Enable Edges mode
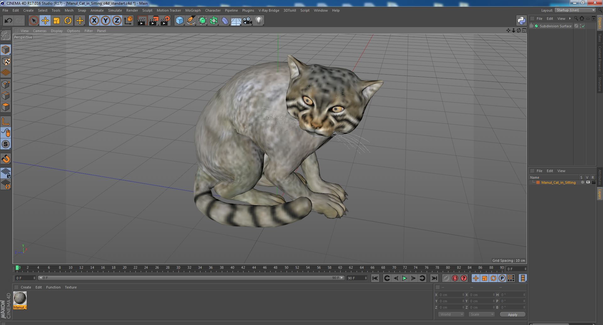Image resolution: width=603 pixels, height=325 pixels. [x=6, y=96]
